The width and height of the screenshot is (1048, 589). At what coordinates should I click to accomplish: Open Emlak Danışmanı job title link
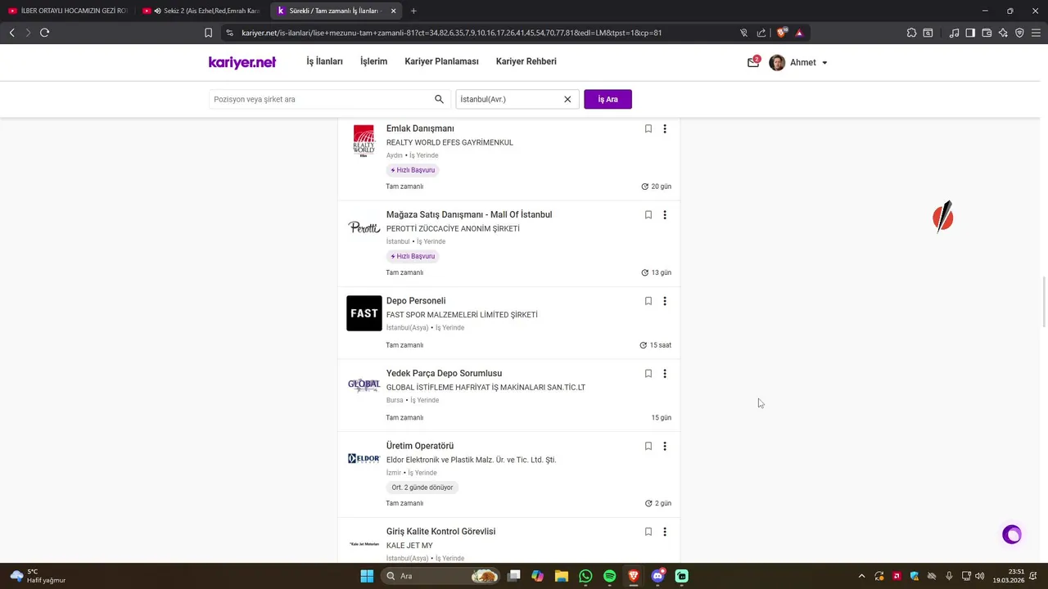tap(420, 128)
